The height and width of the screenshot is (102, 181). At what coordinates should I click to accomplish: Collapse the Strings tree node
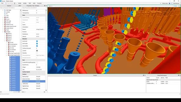(3, 32)
